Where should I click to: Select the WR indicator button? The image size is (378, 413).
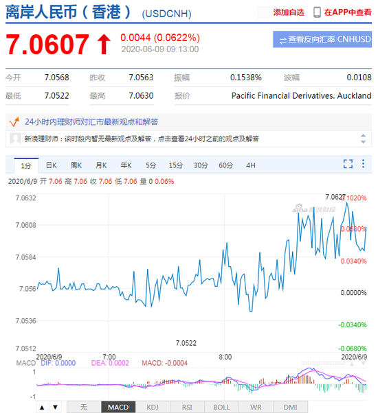point(256,408)
